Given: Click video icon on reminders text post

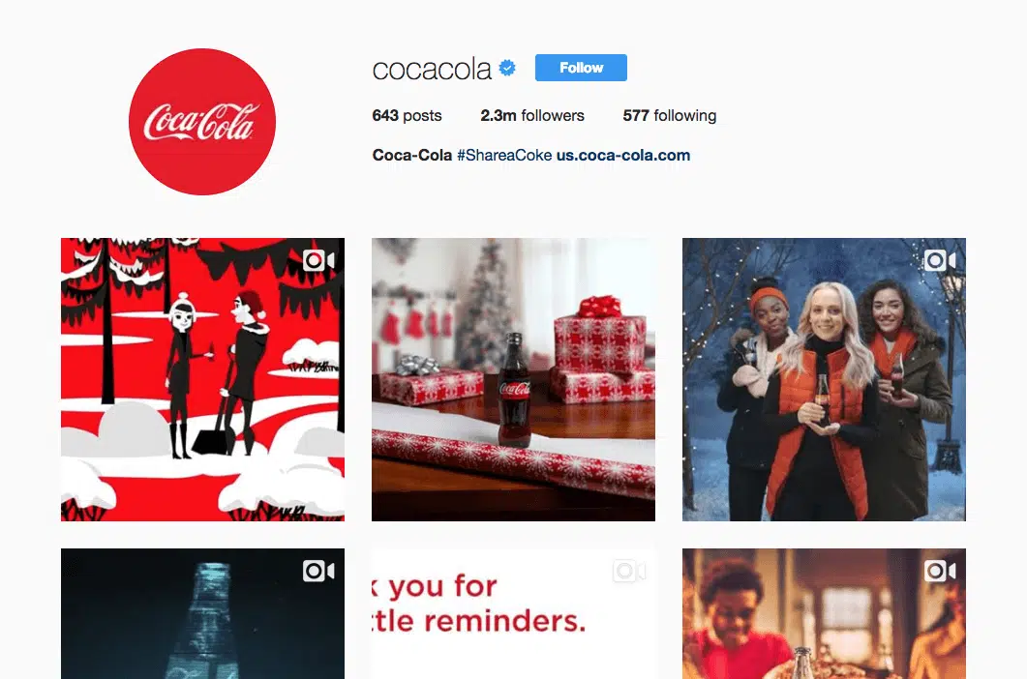Looking at the screenshot, I should click(x=629, y=571).
